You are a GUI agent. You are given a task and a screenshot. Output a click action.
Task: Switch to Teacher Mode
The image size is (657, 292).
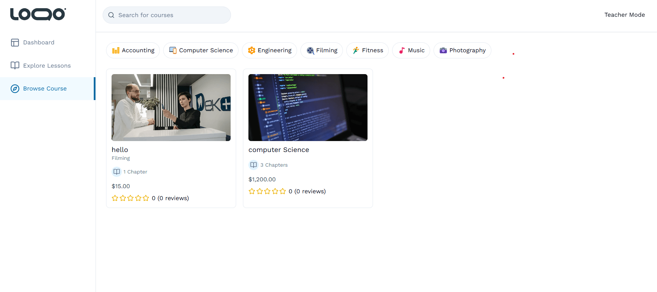pos(624,15)
